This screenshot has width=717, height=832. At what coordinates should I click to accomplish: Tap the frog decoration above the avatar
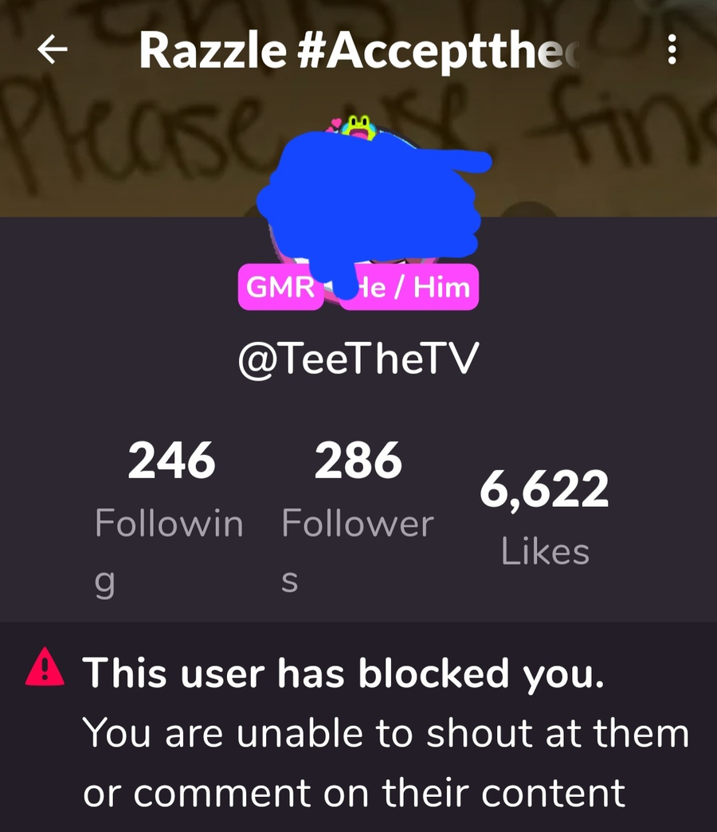tap(359, 128)
